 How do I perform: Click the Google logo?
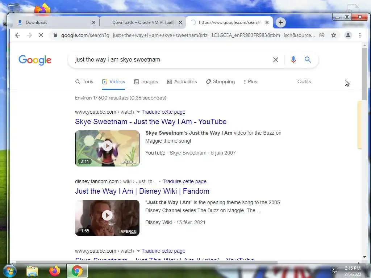coord(35,60)
